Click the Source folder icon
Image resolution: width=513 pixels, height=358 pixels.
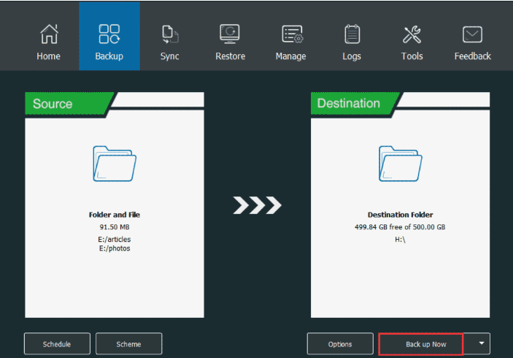[115, 164]
